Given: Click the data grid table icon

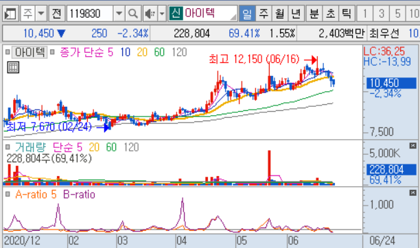Looking at the screenshot, I should 13,67.
